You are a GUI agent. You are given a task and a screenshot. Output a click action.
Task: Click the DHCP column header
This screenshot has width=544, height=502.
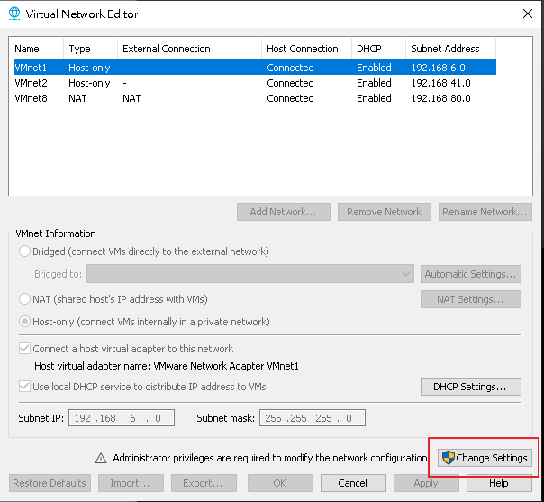coord(378,49)
